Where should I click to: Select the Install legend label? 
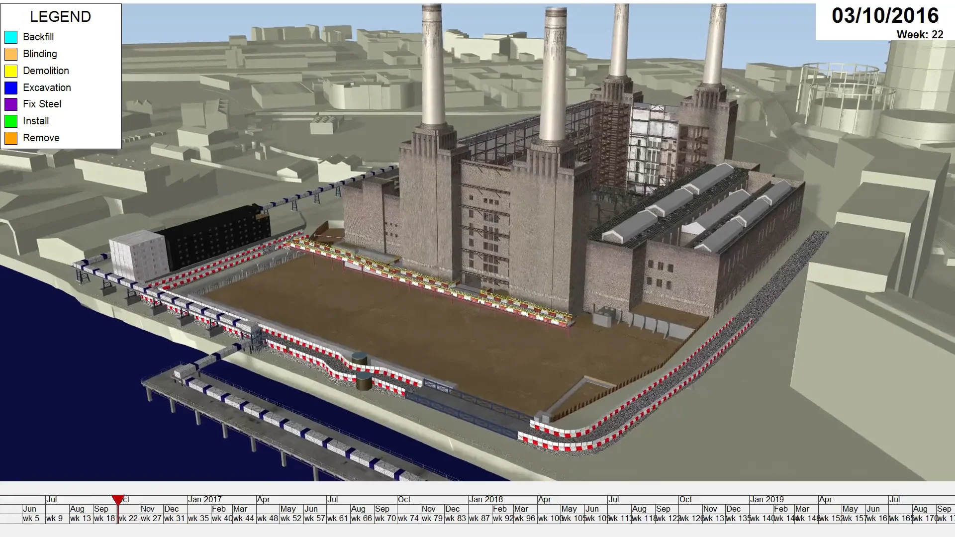[x=36, y=121]
